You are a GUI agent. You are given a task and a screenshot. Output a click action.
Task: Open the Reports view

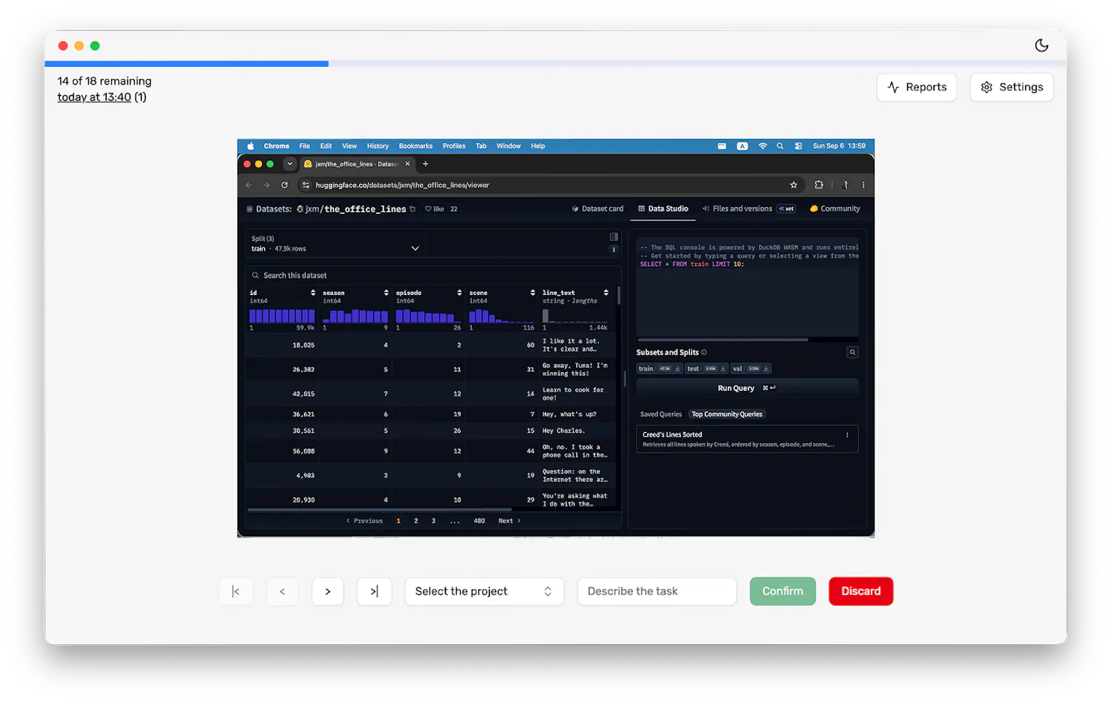pyautogui.click(x=917, y=87)
